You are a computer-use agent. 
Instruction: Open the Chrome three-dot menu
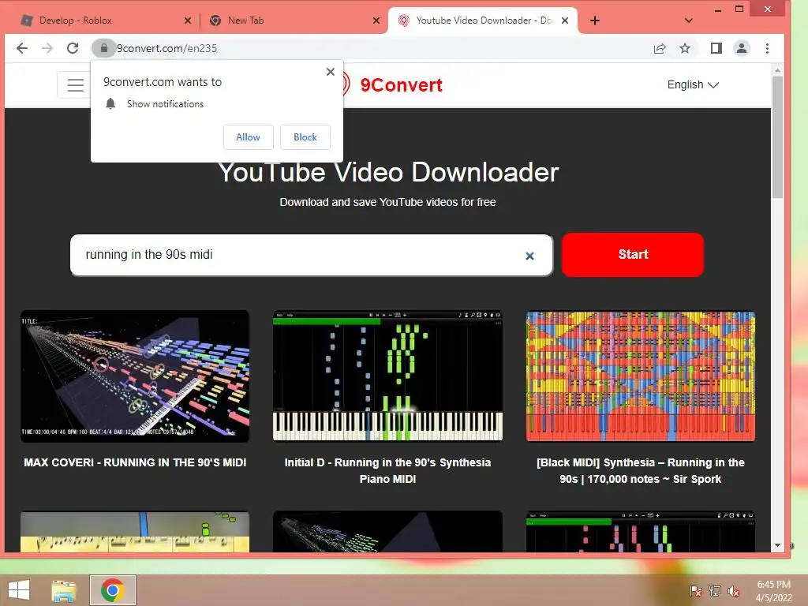(767, 48)
